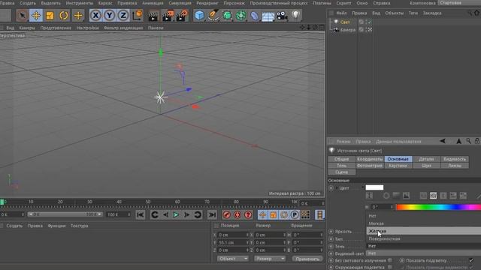Add a Cube primitive object
481x270 pixels.
tap(199, 15)
